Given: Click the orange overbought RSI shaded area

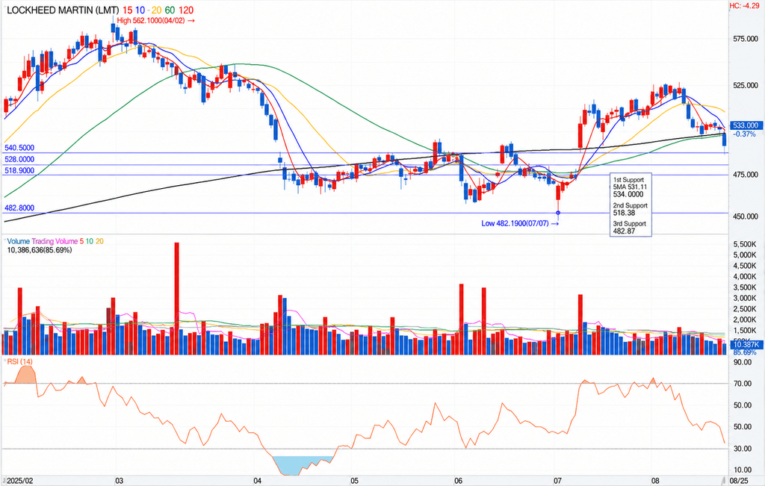Looking at the screenshot, I should (26, 375).
